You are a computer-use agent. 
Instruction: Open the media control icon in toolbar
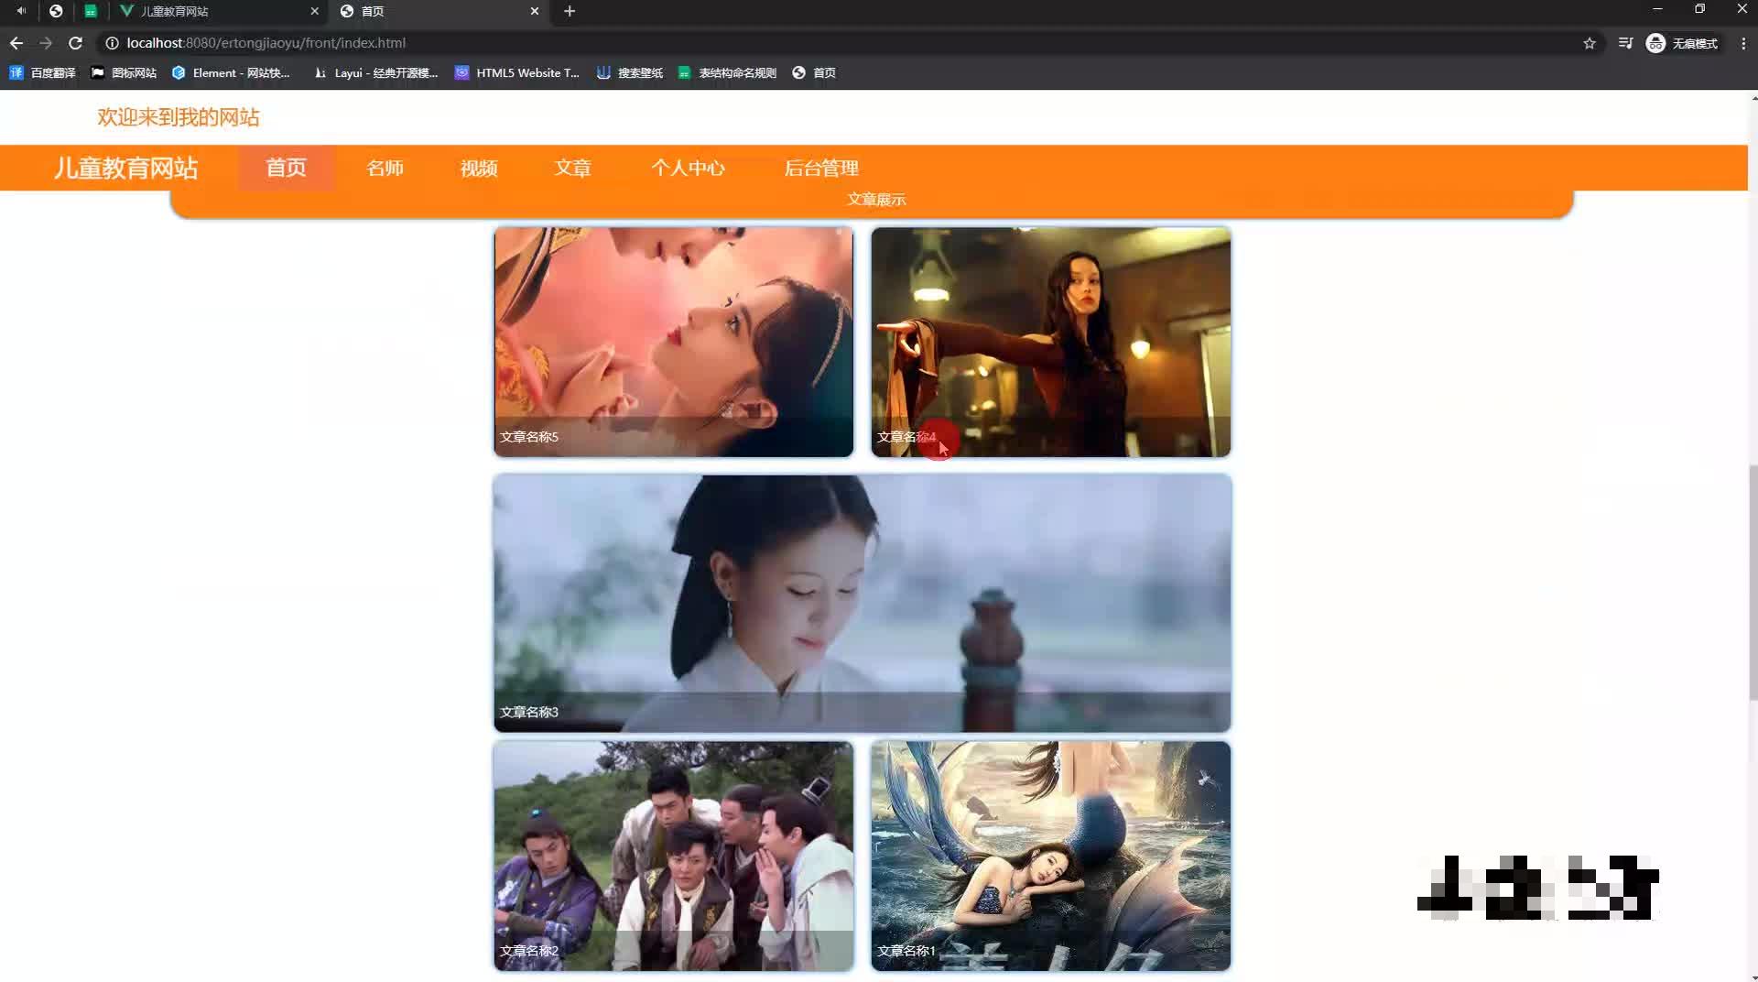[x=1625, y=43]
